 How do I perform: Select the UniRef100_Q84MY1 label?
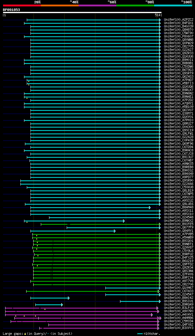[x=179, y=231]
